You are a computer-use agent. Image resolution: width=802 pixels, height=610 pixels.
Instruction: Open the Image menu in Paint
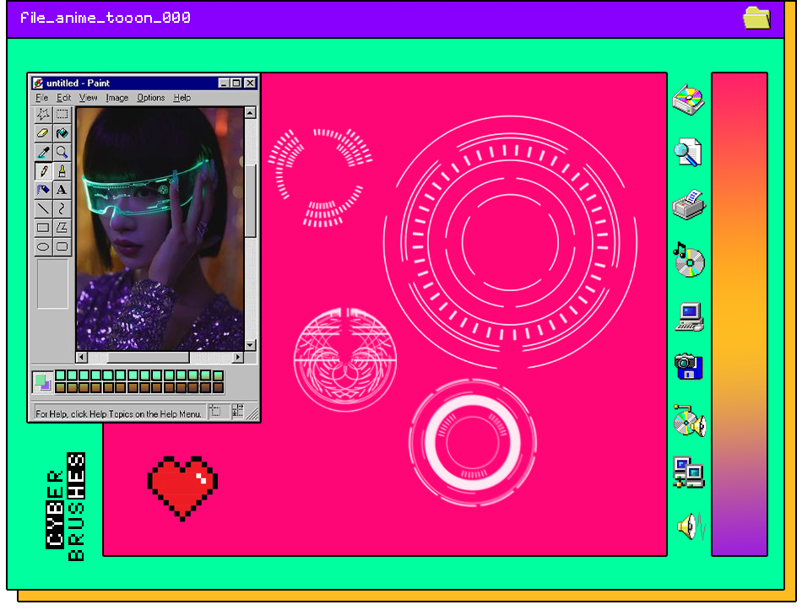(117, 98)
